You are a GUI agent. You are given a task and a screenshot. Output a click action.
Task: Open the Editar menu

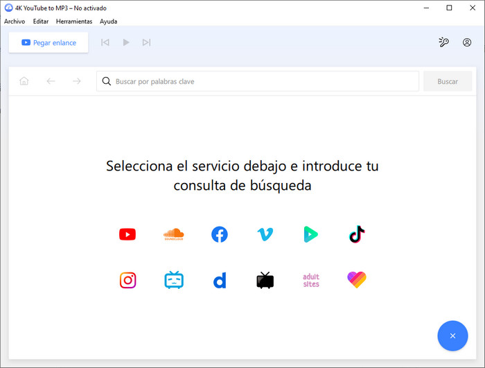pyautogui.click(x=41, y=21)
